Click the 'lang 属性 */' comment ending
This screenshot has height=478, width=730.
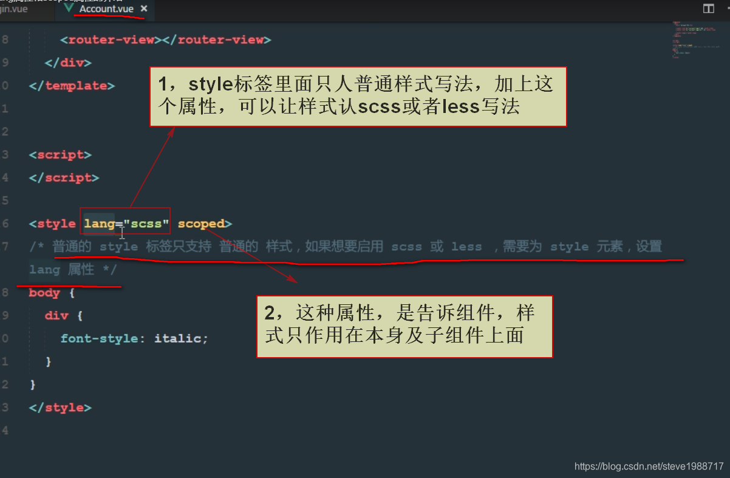[x=72, y=270]
